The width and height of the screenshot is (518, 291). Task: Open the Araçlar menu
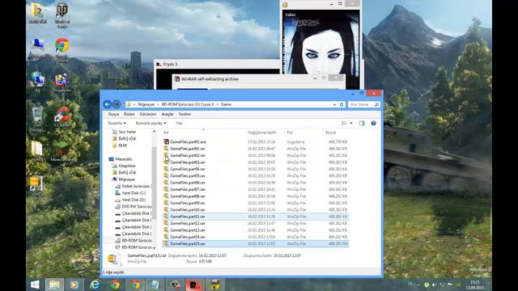click(168, 114)
